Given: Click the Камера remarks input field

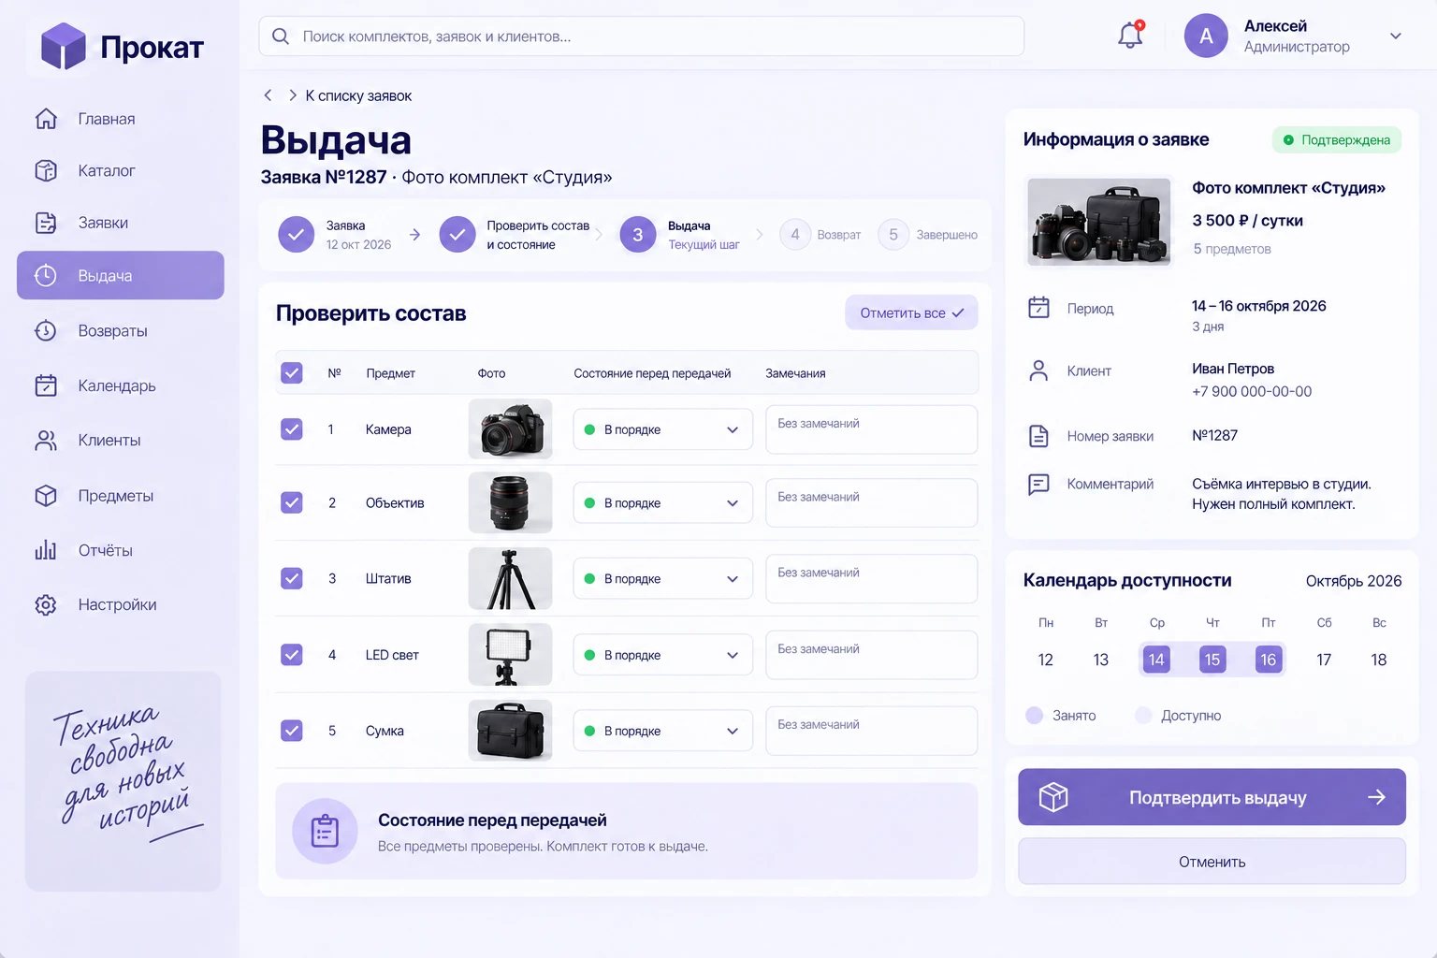Looking at the screenshot, I should click(x=871, y=429).
